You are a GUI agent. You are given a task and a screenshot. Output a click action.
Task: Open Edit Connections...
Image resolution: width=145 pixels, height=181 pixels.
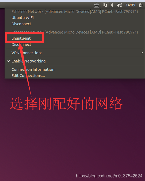tap(28, 76)
